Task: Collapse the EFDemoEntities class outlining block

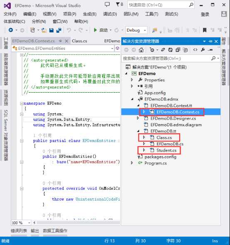Action: (22, 141)
